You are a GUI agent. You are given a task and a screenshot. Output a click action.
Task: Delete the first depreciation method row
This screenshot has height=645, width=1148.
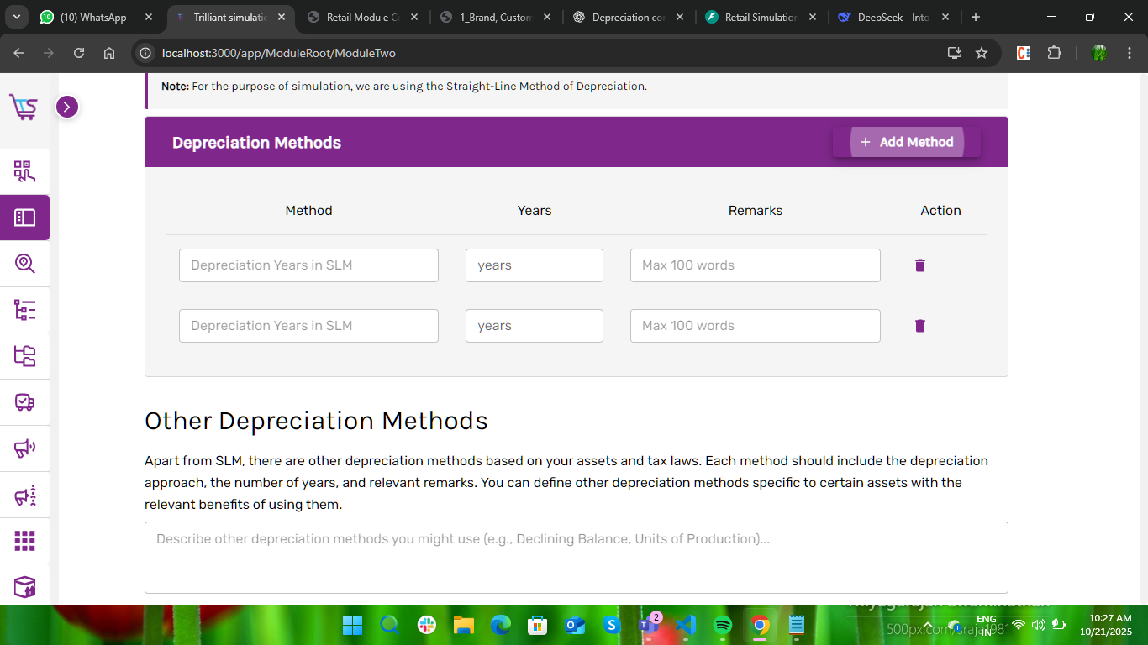click(x=919, y=265)
